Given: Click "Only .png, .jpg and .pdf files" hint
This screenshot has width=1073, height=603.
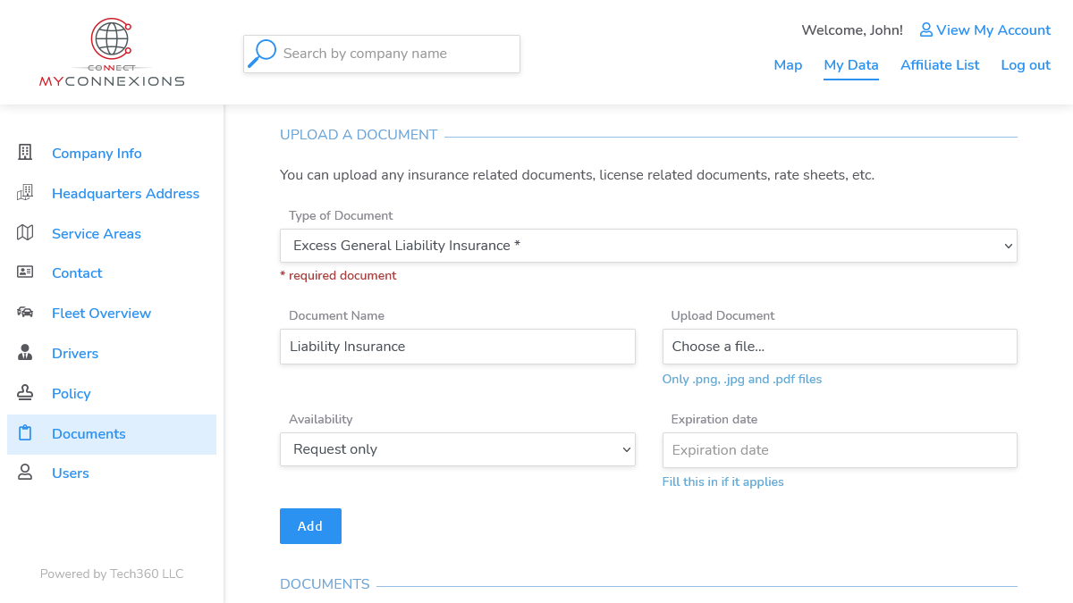Looking at the screenshot, I should (x=742, y=379).
